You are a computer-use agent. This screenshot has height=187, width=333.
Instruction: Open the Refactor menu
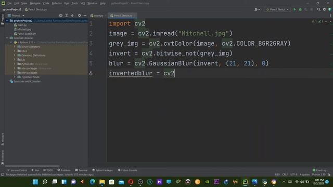coord(57,4)
